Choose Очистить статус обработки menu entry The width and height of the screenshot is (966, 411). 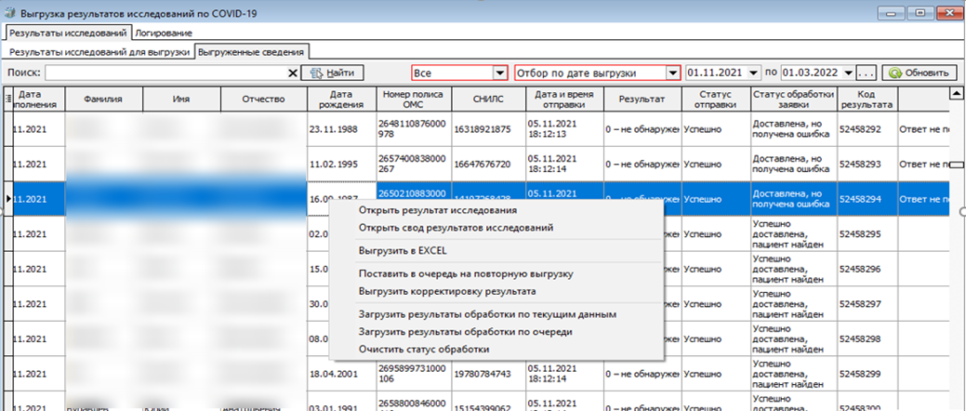click(x=423, y=350)
